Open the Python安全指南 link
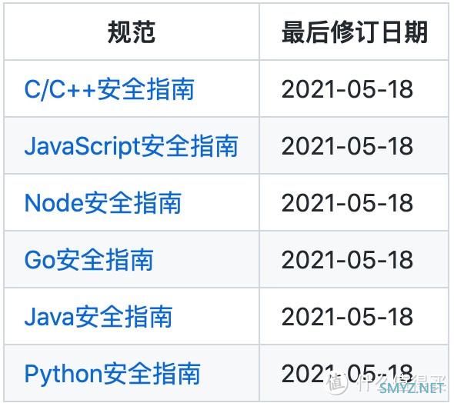454x403 pixels. [112, 374]
